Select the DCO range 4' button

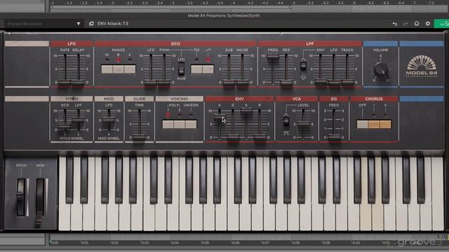click(x=130, y=69)
